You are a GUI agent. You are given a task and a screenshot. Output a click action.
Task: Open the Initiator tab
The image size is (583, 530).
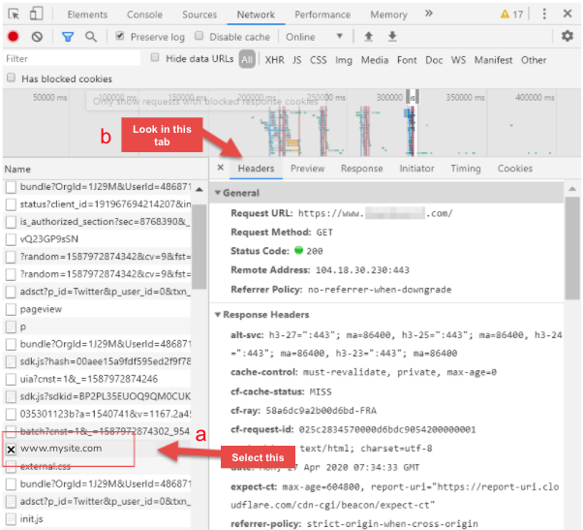point(416,169)
